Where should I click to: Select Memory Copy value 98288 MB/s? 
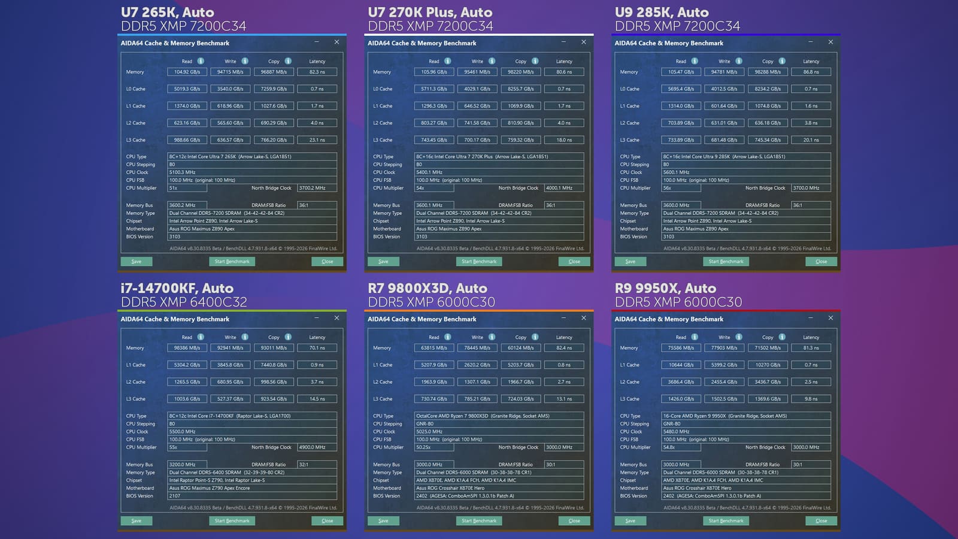(768, 72)
